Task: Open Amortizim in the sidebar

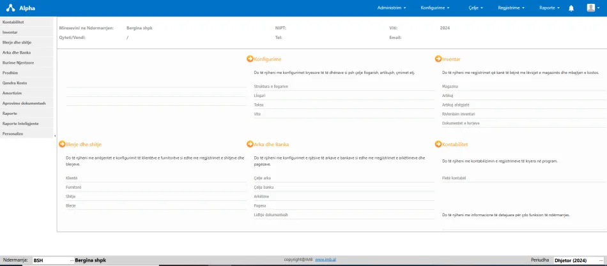Action: click(x=27, y=93)
